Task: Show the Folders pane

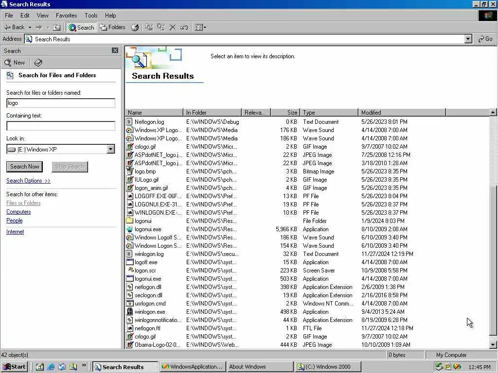Action: [113, 27]
